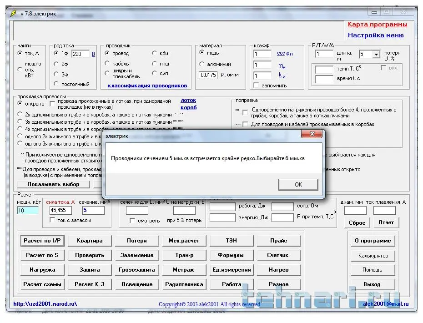Viewport: 423px width, 323px height.
Task: Click OK in the электрик dialog
Action: (298, 185)
